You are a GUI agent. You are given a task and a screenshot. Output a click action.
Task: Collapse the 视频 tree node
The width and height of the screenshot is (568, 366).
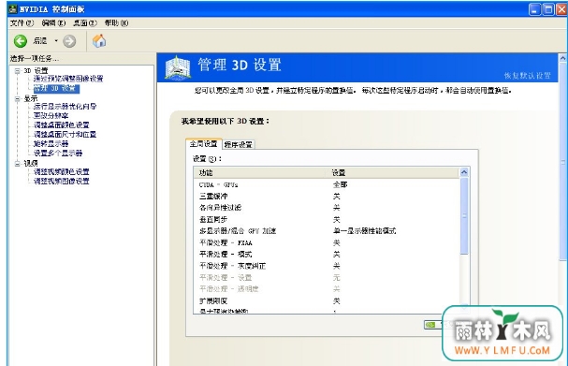17,164
